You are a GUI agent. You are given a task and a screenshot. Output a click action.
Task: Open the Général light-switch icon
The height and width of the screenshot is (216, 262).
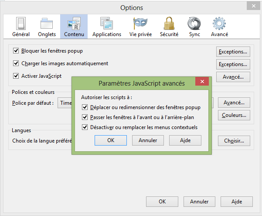pyautogui.click(x=21, y=23)
